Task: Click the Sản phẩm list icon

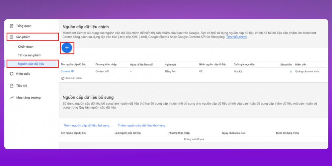Action: click(x=12, y=37)
